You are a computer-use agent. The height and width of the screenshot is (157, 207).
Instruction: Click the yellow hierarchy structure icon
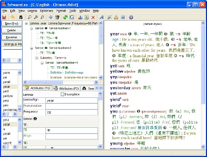click(116, 17)
